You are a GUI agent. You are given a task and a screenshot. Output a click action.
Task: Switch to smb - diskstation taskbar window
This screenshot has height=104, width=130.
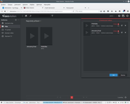point(33,102)
